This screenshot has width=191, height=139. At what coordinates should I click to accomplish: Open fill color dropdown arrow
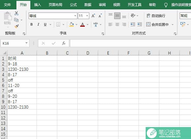click(77, 24)
